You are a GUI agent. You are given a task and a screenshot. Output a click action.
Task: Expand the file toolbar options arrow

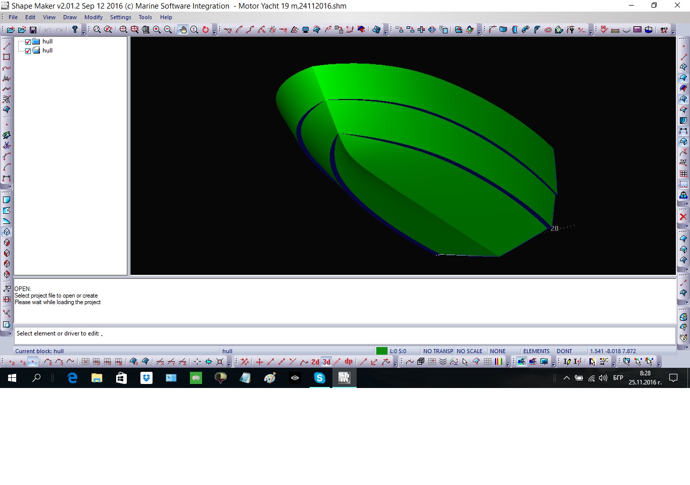[84, 31]
